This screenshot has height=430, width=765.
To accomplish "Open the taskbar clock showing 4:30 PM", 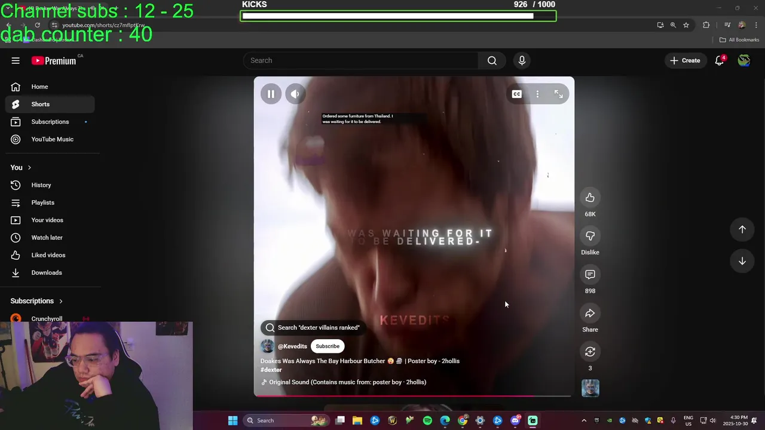I will tap(735, 420).
